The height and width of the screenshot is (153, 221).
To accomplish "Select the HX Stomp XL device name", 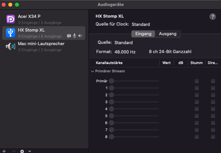I will pyautogui.click(x=31, y=30).
